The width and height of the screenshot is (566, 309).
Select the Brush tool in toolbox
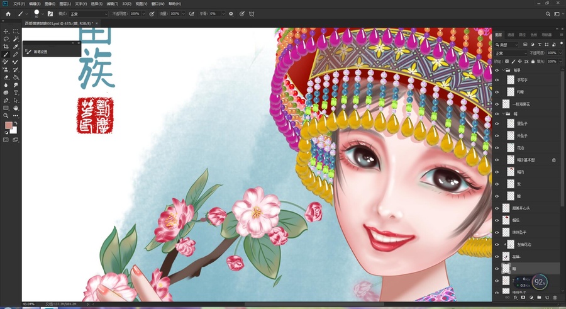6,55
